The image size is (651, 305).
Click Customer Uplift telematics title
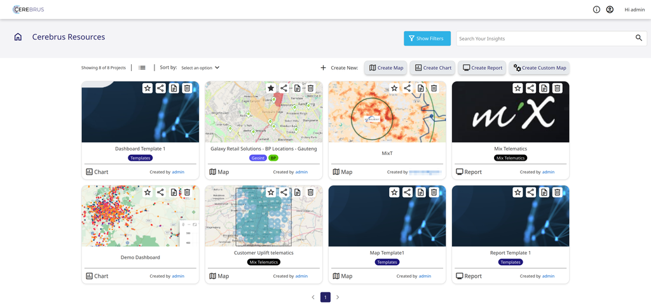pyautogui.click(x=264, y=253)
